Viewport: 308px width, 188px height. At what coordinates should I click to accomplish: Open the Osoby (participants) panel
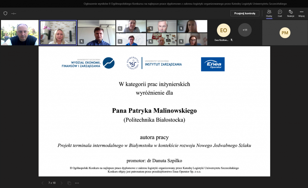[x=269, y=13]
